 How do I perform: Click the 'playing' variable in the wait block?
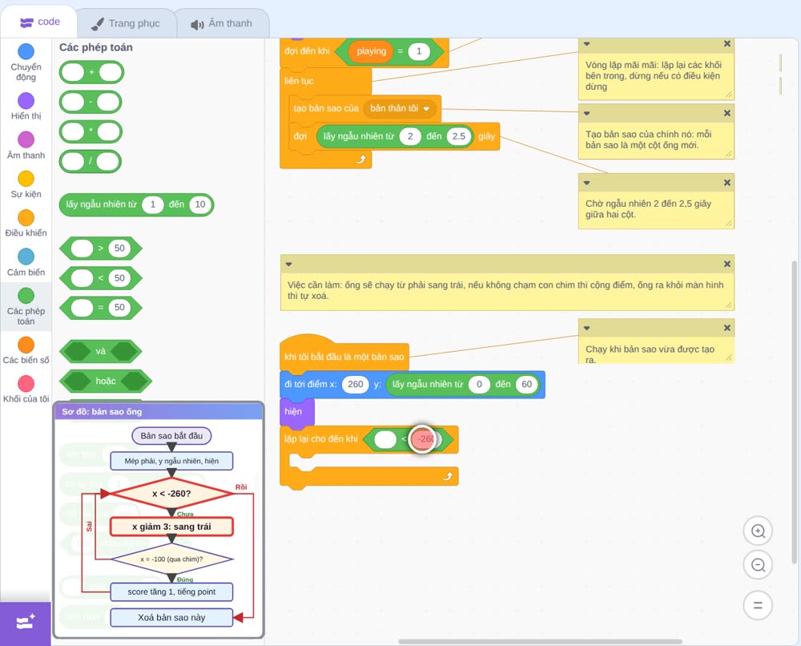click(372, 51)
